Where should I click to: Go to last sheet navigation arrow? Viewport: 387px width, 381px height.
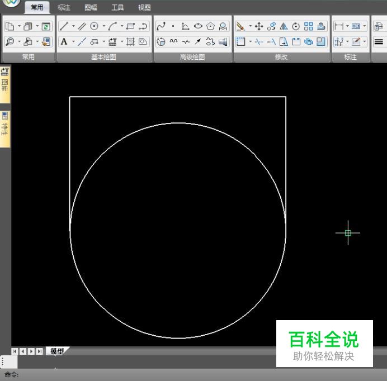coord(40,351)
